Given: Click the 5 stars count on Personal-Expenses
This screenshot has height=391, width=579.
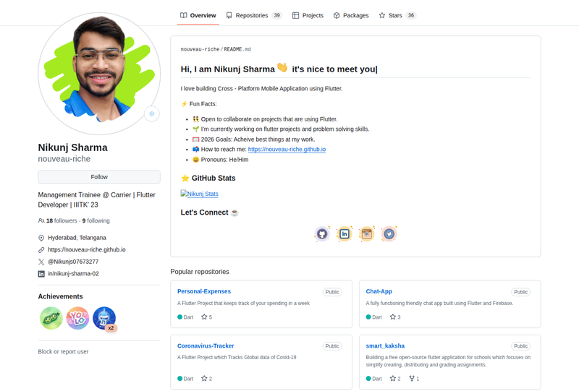Looking at the screenshot, I should coord(207,317).
